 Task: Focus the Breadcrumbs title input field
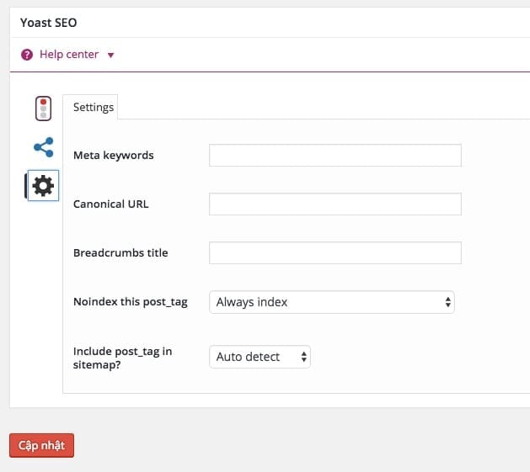[x=335, y=253]
